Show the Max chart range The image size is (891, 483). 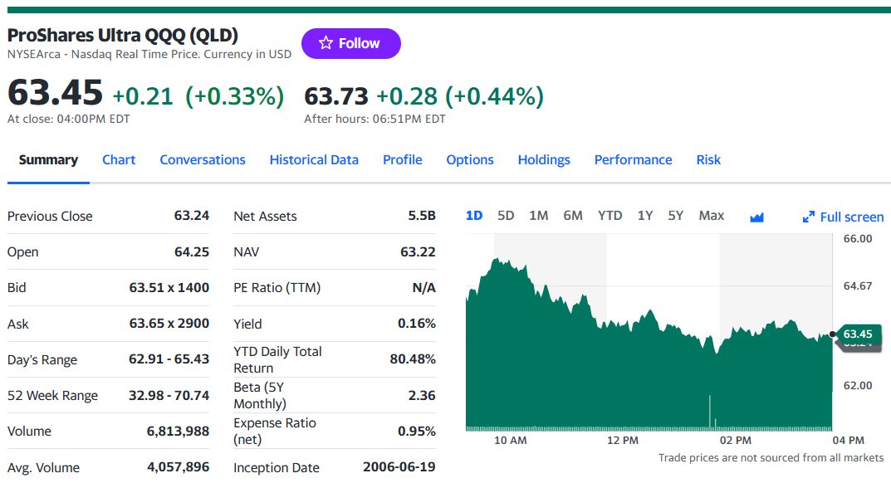point(712,216)
